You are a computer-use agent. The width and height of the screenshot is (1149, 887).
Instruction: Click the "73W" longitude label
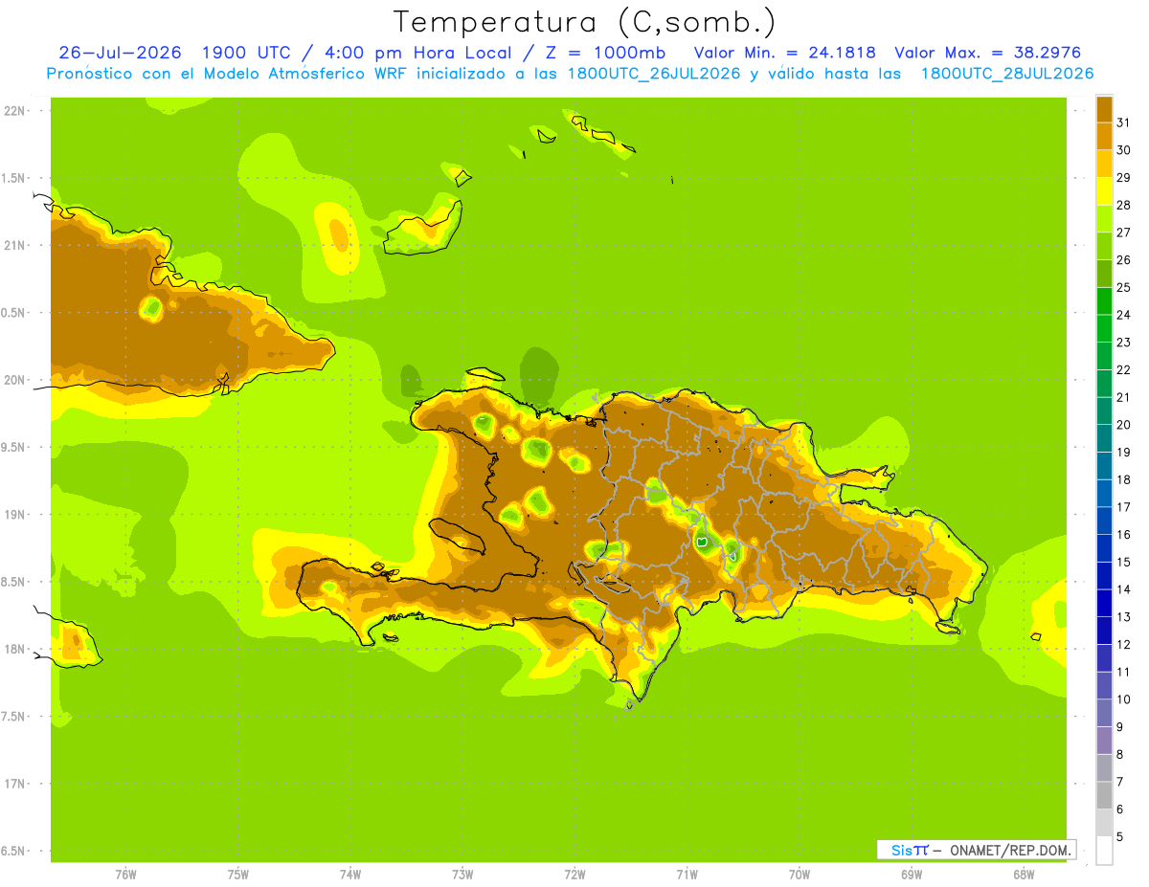click(x=462, y=875)
